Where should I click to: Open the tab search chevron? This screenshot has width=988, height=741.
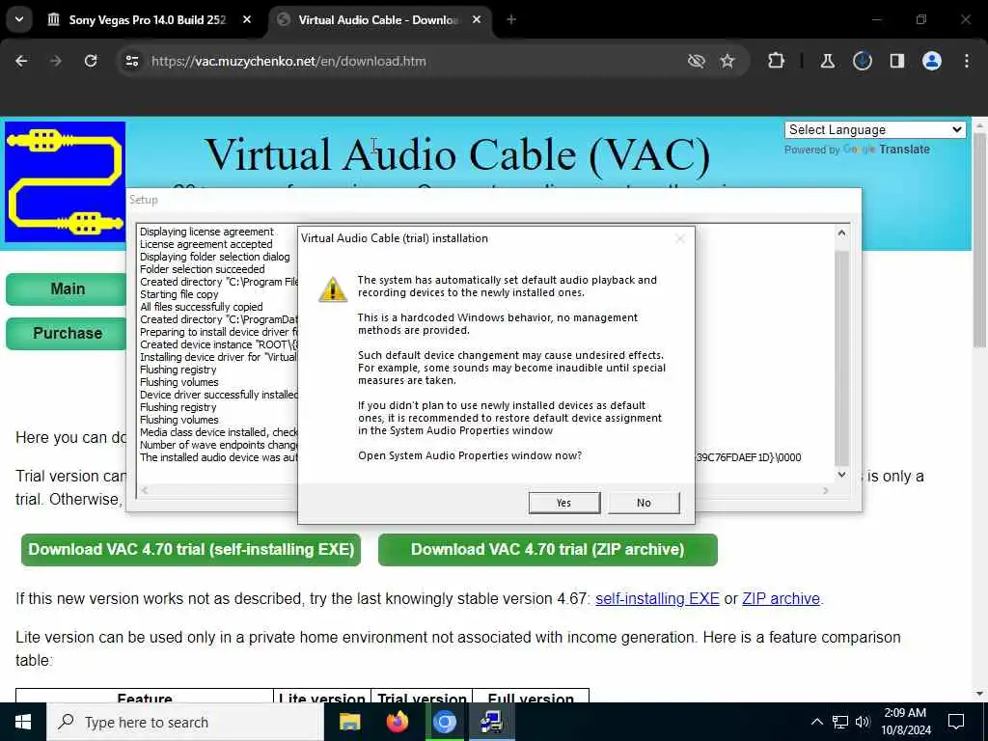pos(19,19)
